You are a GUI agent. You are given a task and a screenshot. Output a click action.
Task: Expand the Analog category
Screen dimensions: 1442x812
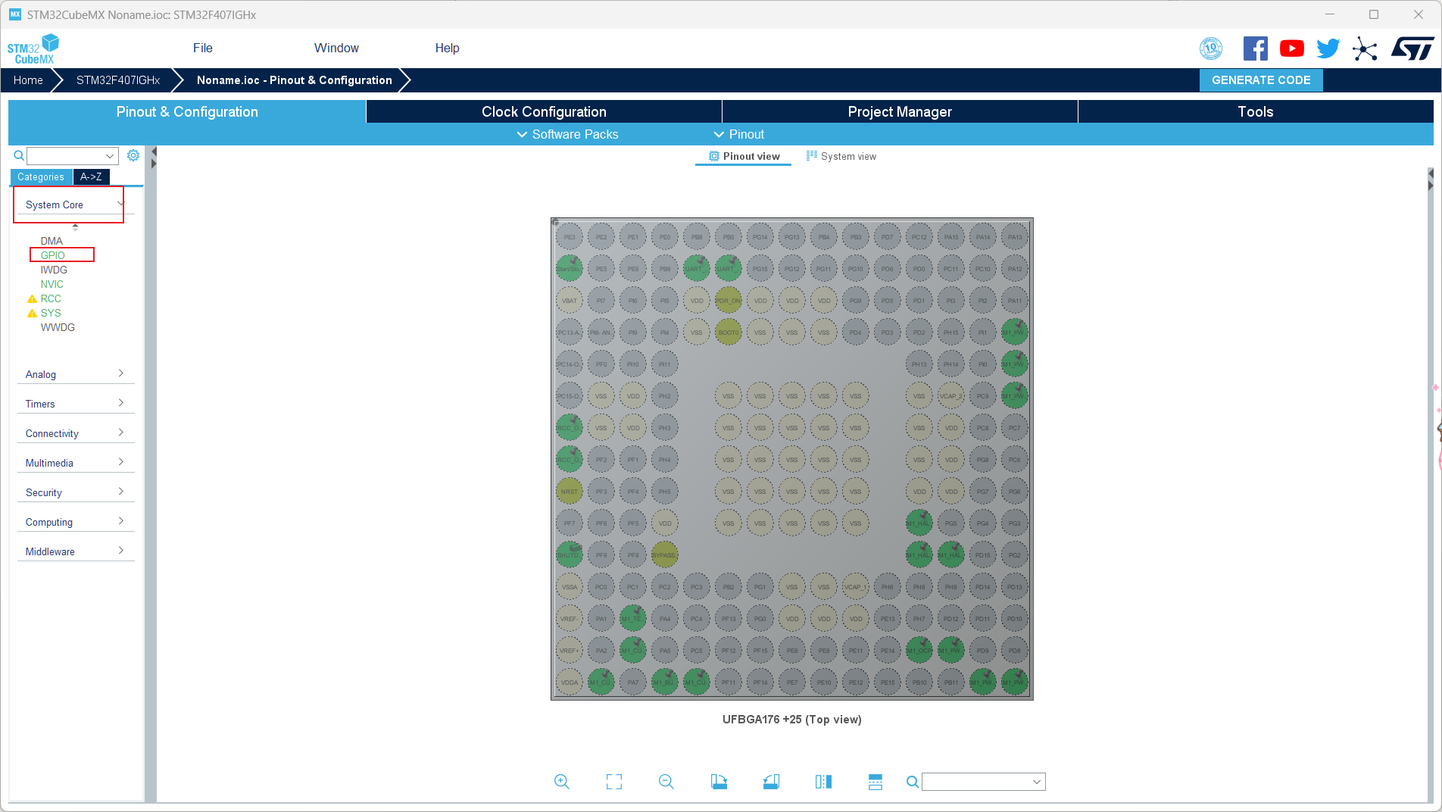(x=76, y=374)
